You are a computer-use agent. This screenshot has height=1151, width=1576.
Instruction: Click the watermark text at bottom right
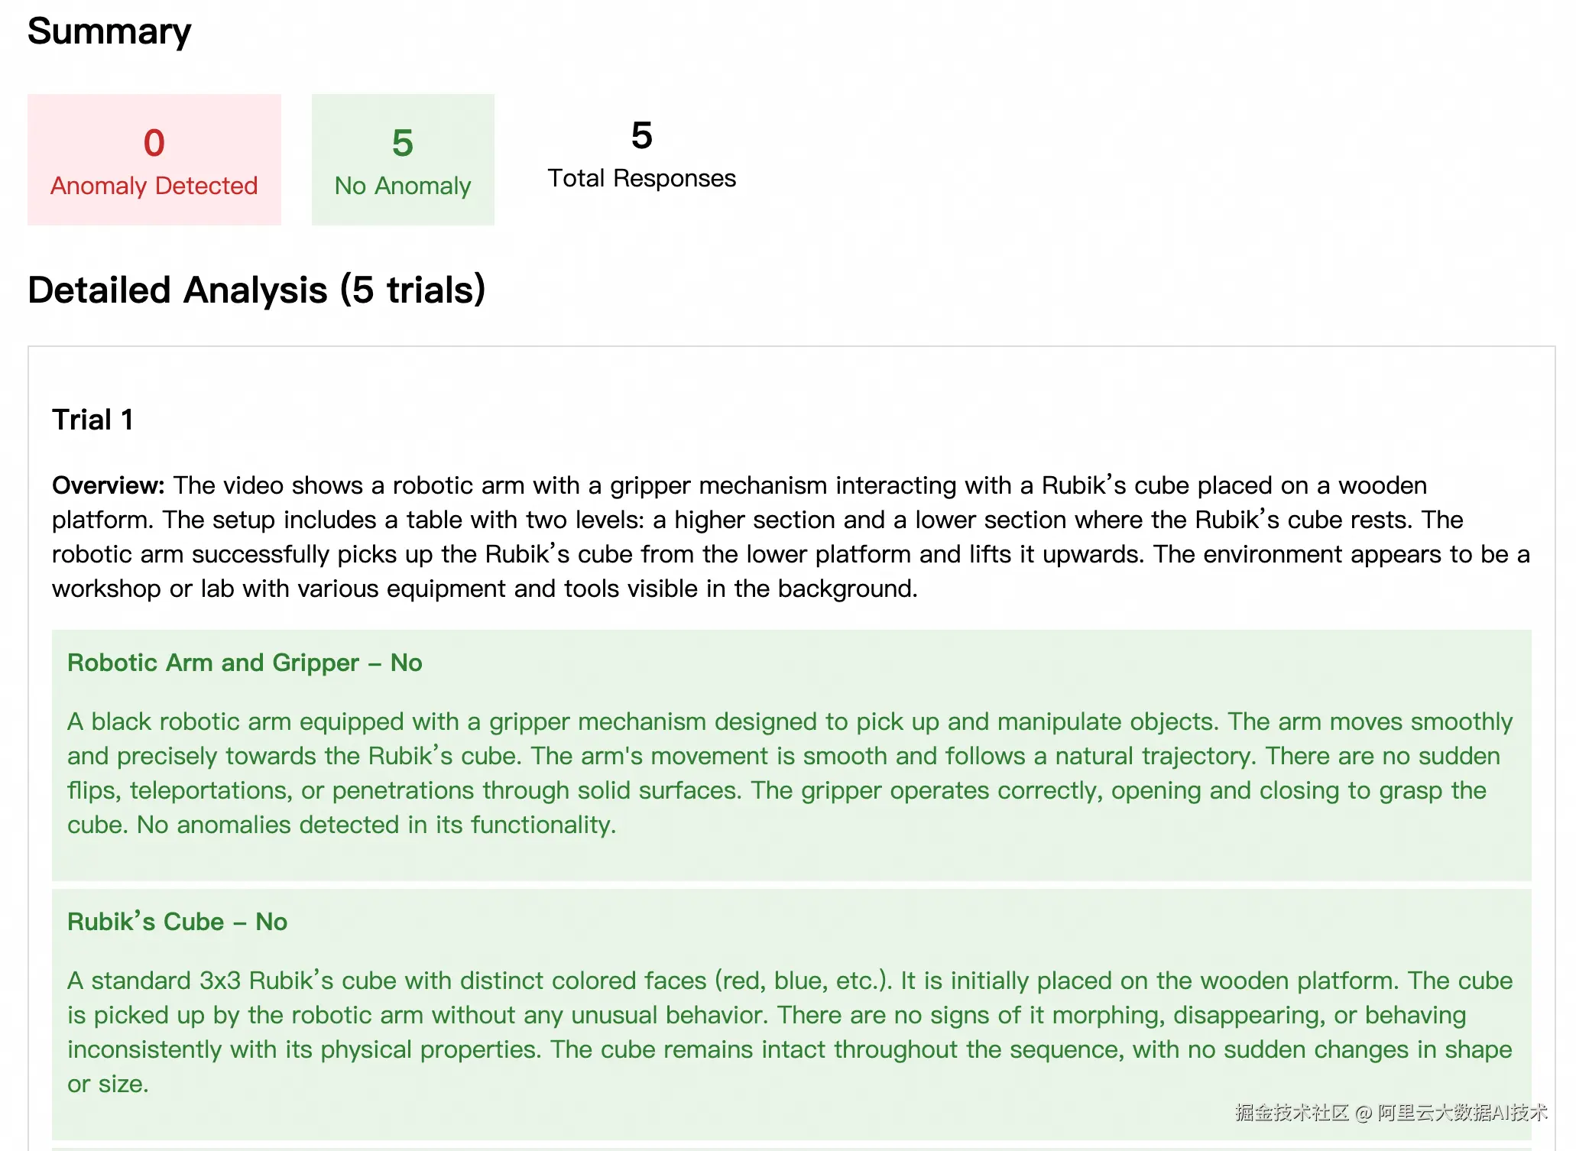[1391, 1113]
